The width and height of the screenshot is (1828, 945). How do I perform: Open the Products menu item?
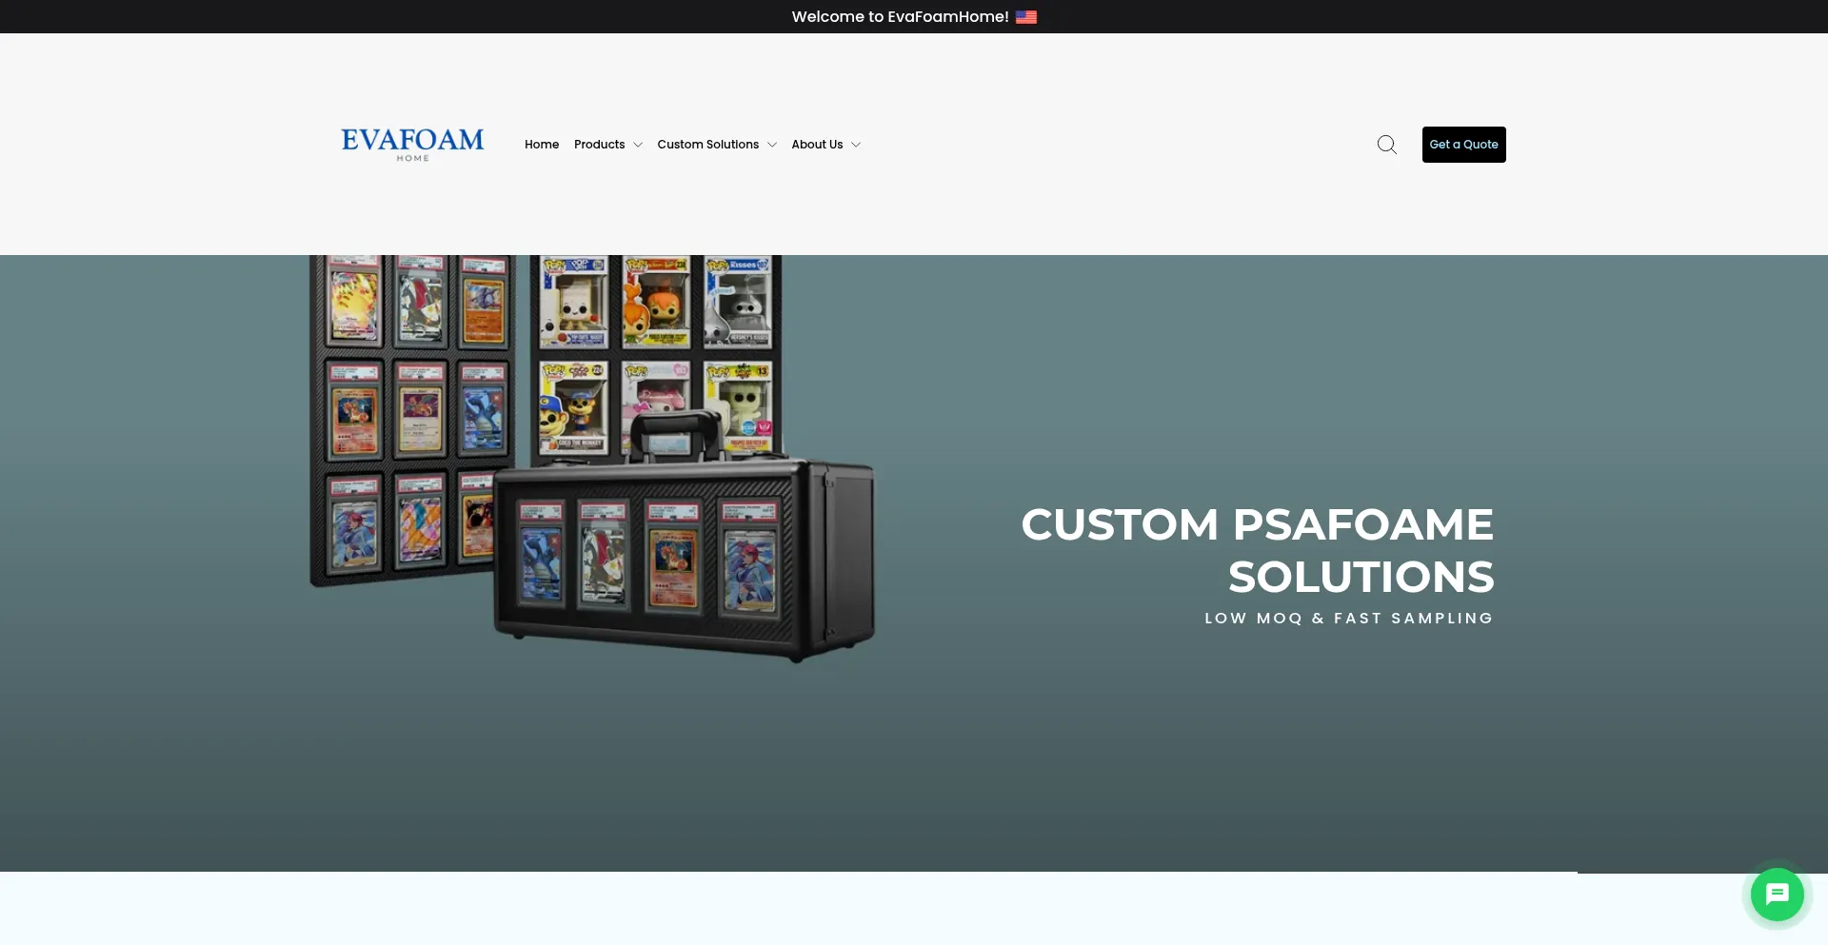[599, 145]
